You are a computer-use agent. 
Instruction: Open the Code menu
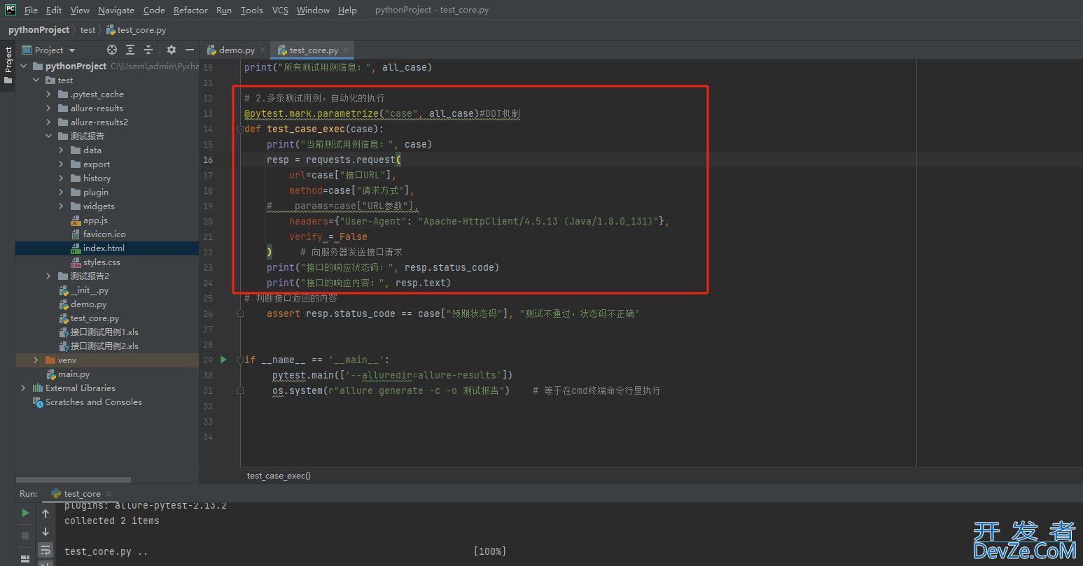pos(154,10)
